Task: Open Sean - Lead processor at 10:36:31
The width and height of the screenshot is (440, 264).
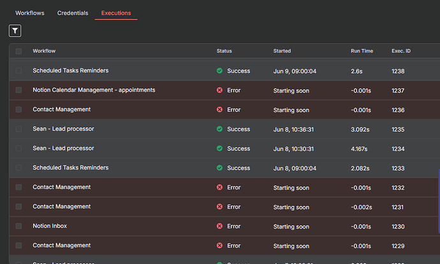Action: pos(63,129)
